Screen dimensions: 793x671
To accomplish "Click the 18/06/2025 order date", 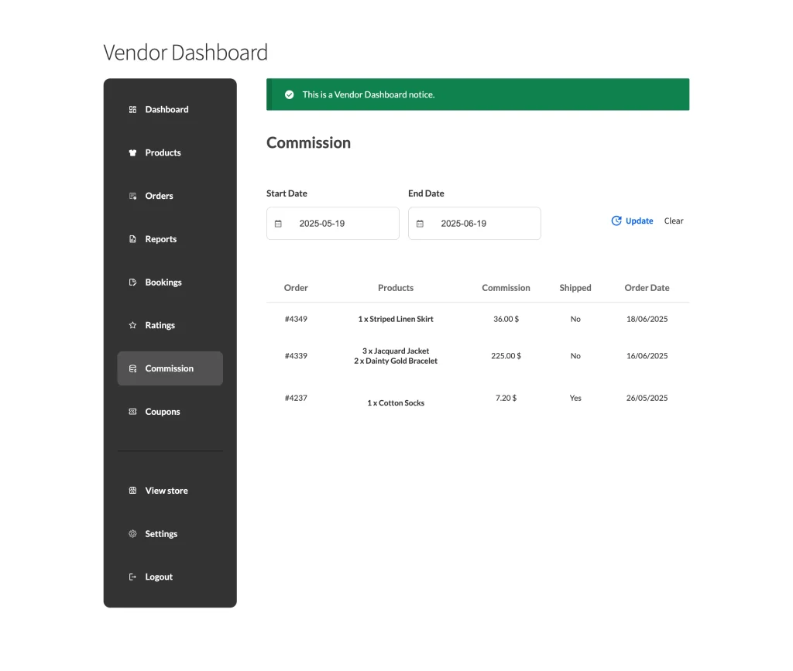I will pos(647,320).
